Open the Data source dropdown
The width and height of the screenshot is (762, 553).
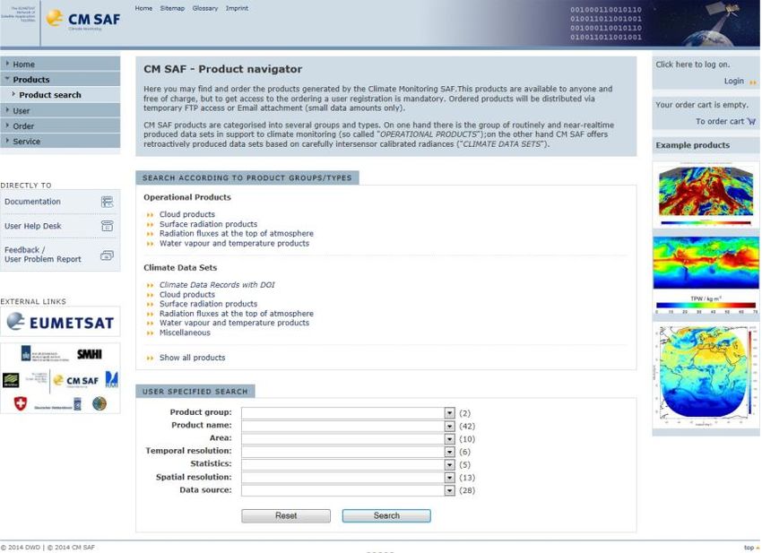pyautogui.click(x=449, y=490)
